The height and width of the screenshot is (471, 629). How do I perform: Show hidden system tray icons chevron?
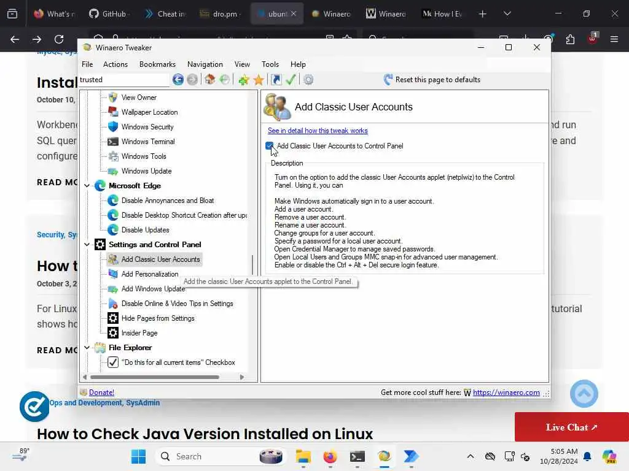471,456
